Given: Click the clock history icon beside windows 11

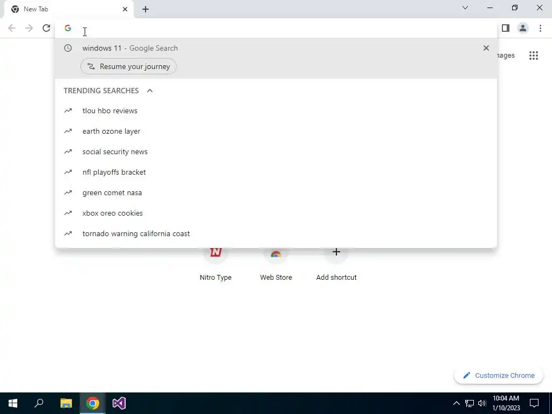Looking at the screenshot, I should [x=68, y=48].
